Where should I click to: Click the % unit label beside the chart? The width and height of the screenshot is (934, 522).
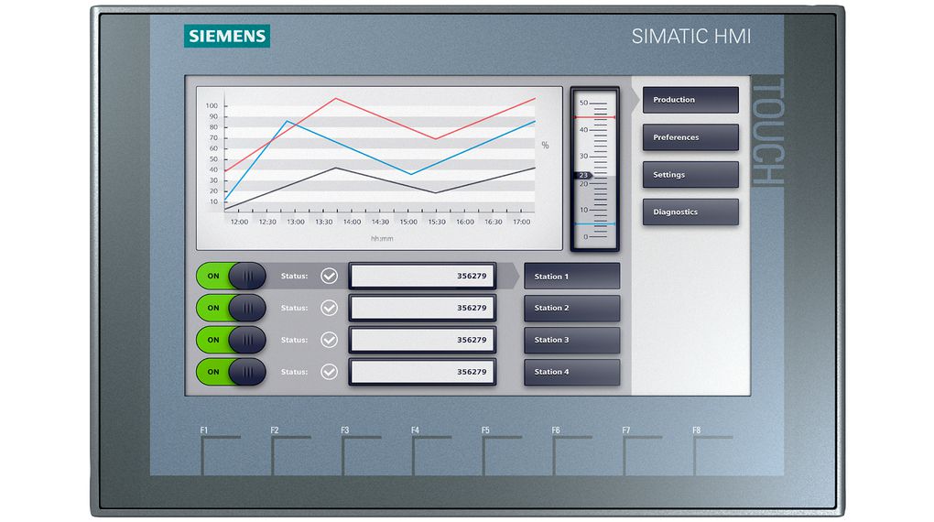coord(545,146)
